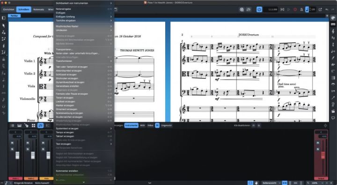Open the drum pads panel icon
The height and width of the screenshot is (185, 337).
33,126
